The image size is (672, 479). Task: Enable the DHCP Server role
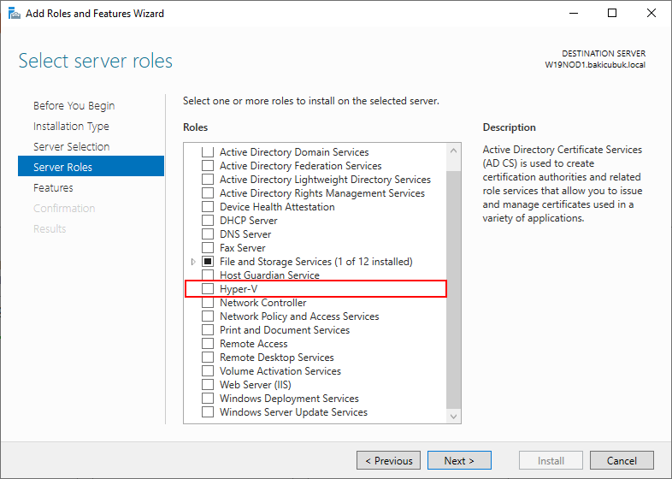click(x=208, y=221)
